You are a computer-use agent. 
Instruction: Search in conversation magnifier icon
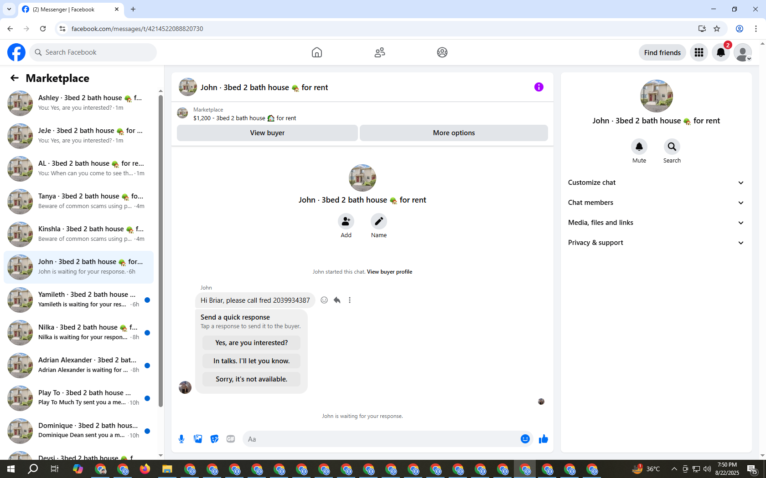coord(672,147)
